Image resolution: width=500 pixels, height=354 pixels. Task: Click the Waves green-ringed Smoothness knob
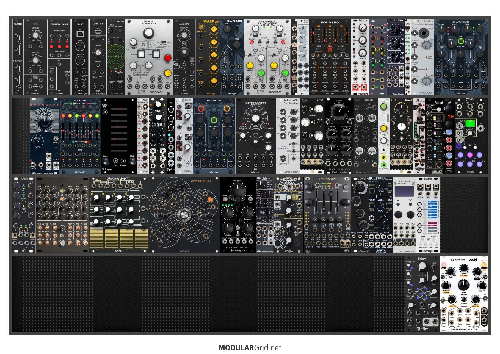214,120
